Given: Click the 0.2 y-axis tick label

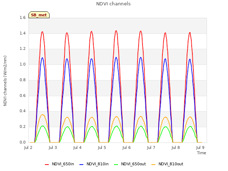Looking at the screenshot, I should pyautogui.click(x=22, y=127).
